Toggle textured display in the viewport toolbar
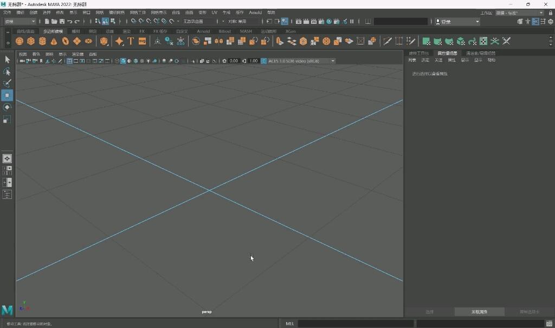The width and height of the screenshot is (555, 328). pos(142,61)
